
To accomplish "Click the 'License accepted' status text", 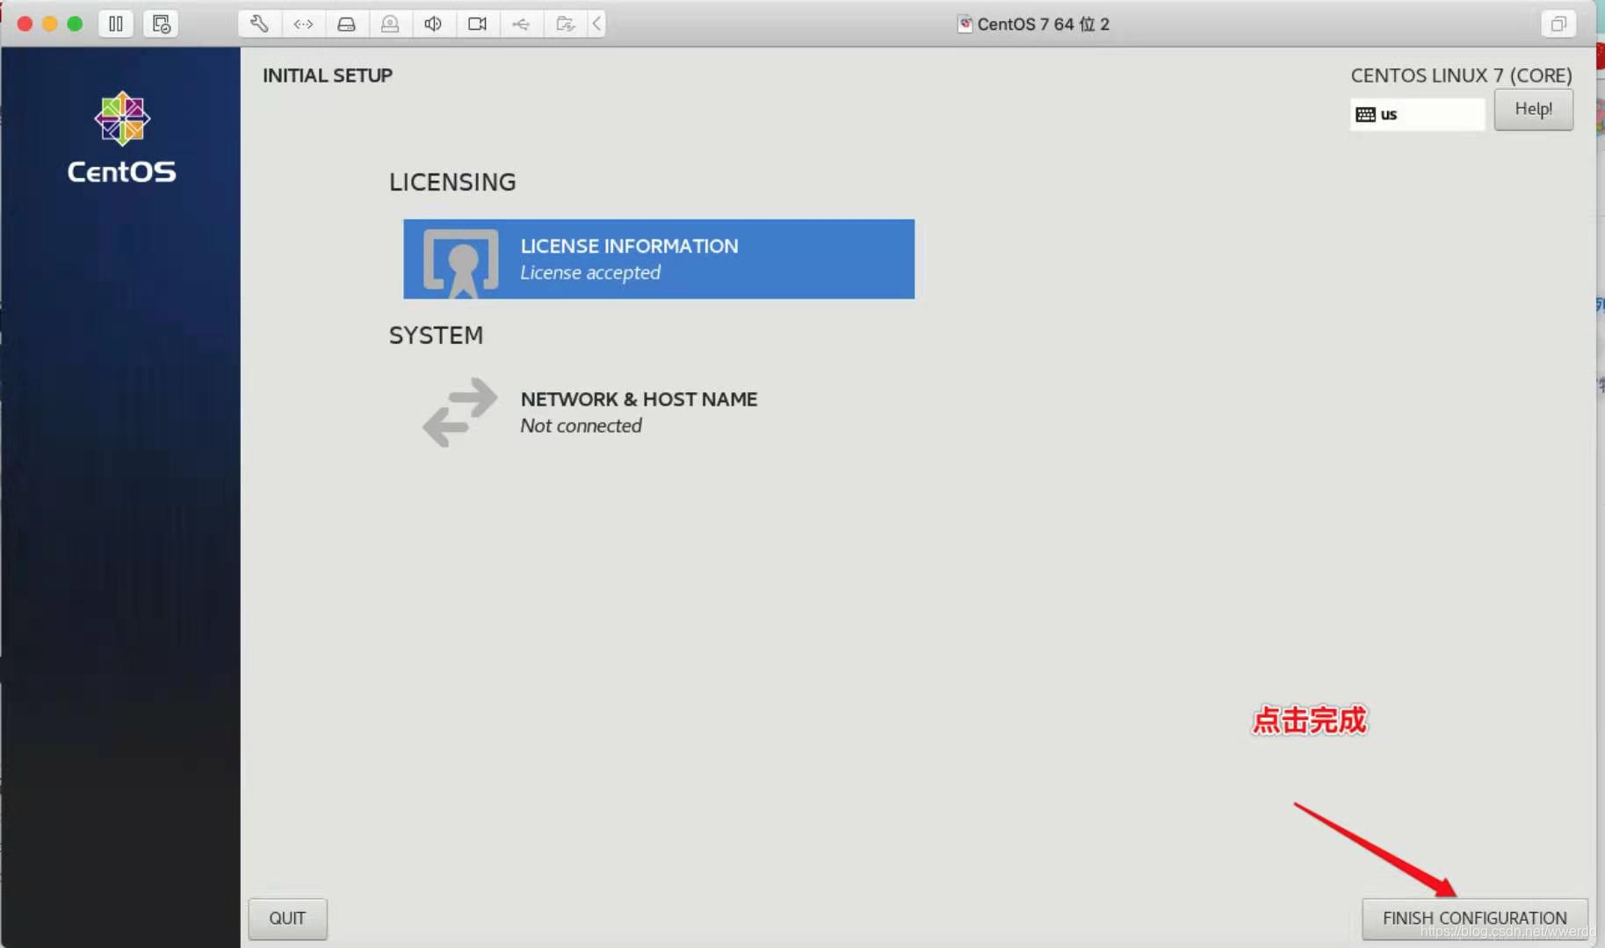I will [590, 273].
